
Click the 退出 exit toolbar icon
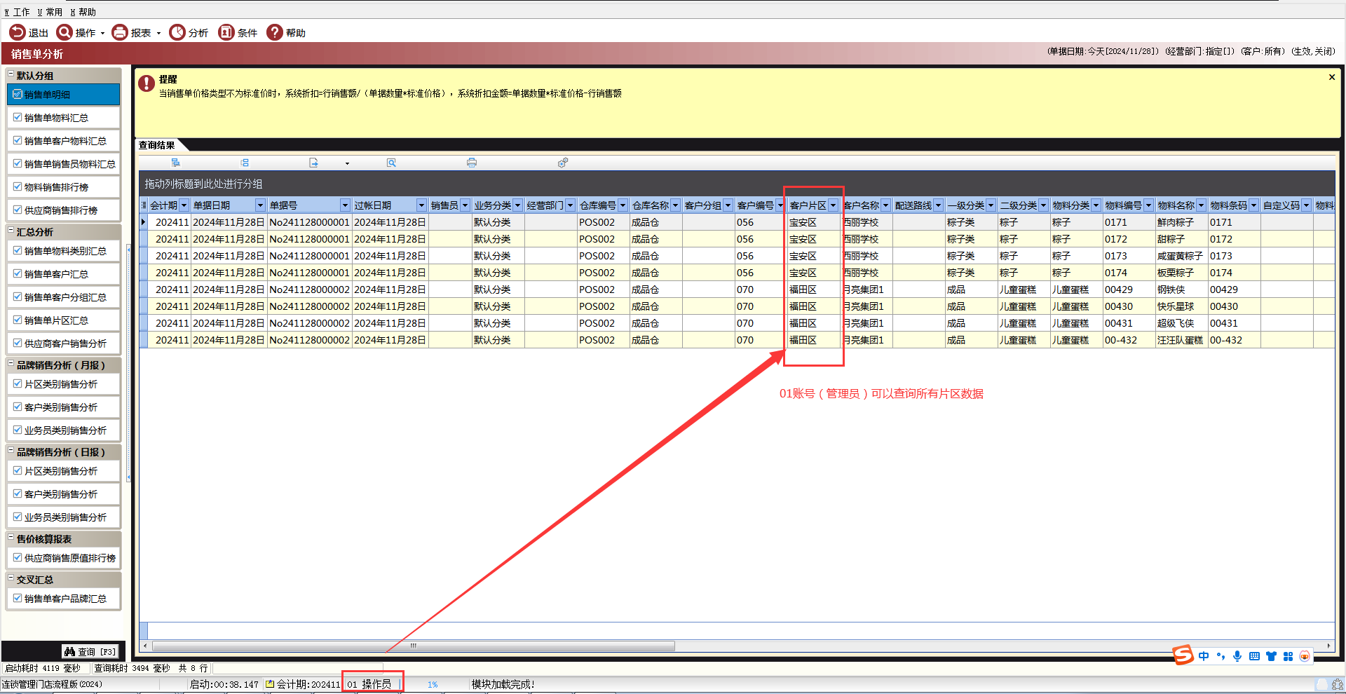17,32
